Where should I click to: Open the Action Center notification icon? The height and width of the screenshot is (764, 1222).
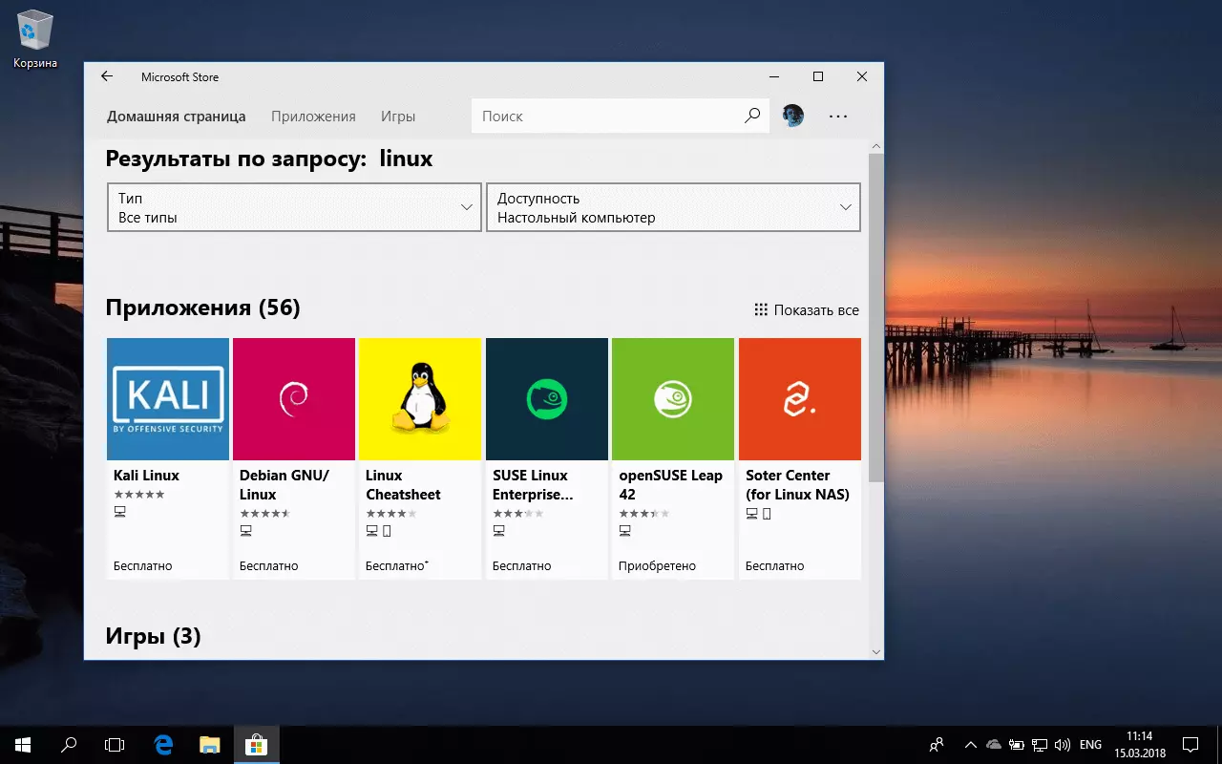click(x=1190, y=744)
